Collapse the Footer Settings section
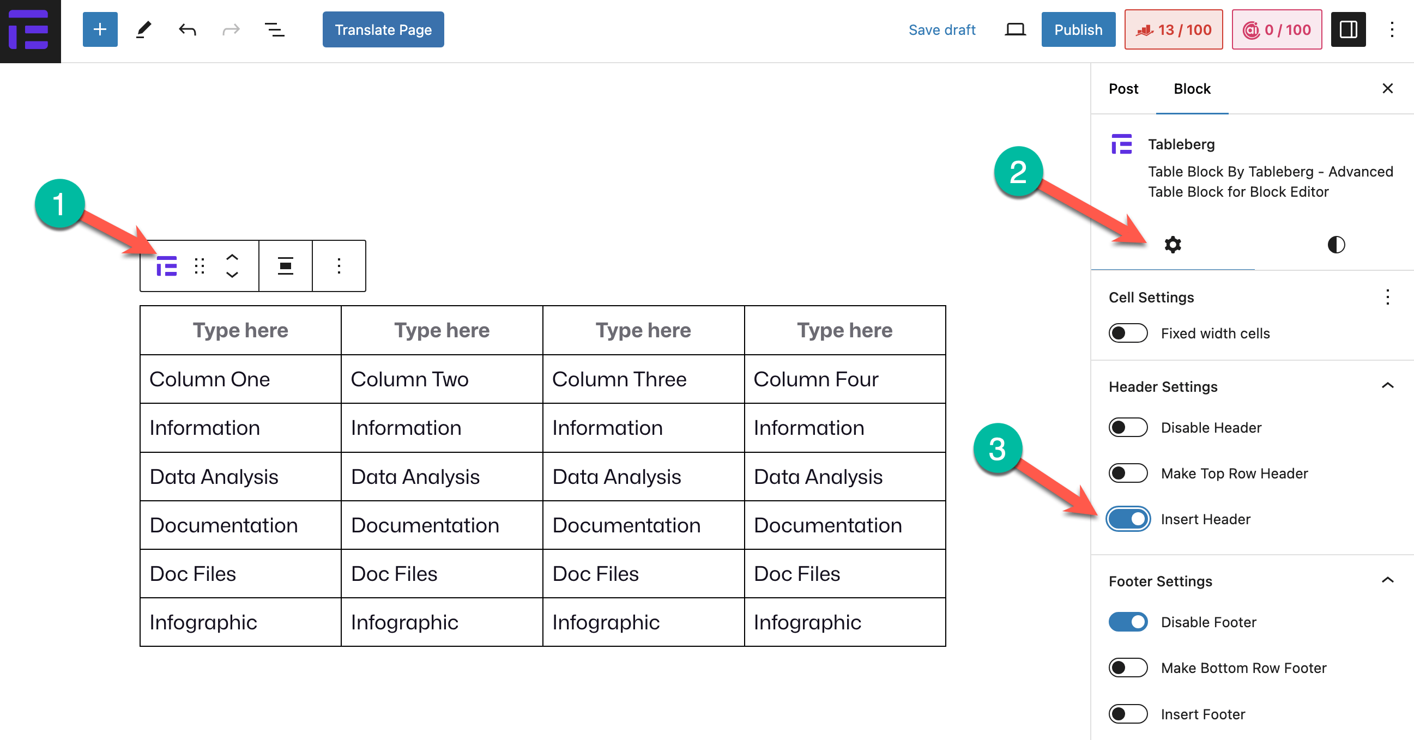Screen dimensions: 1414x740 (1387, 581)
